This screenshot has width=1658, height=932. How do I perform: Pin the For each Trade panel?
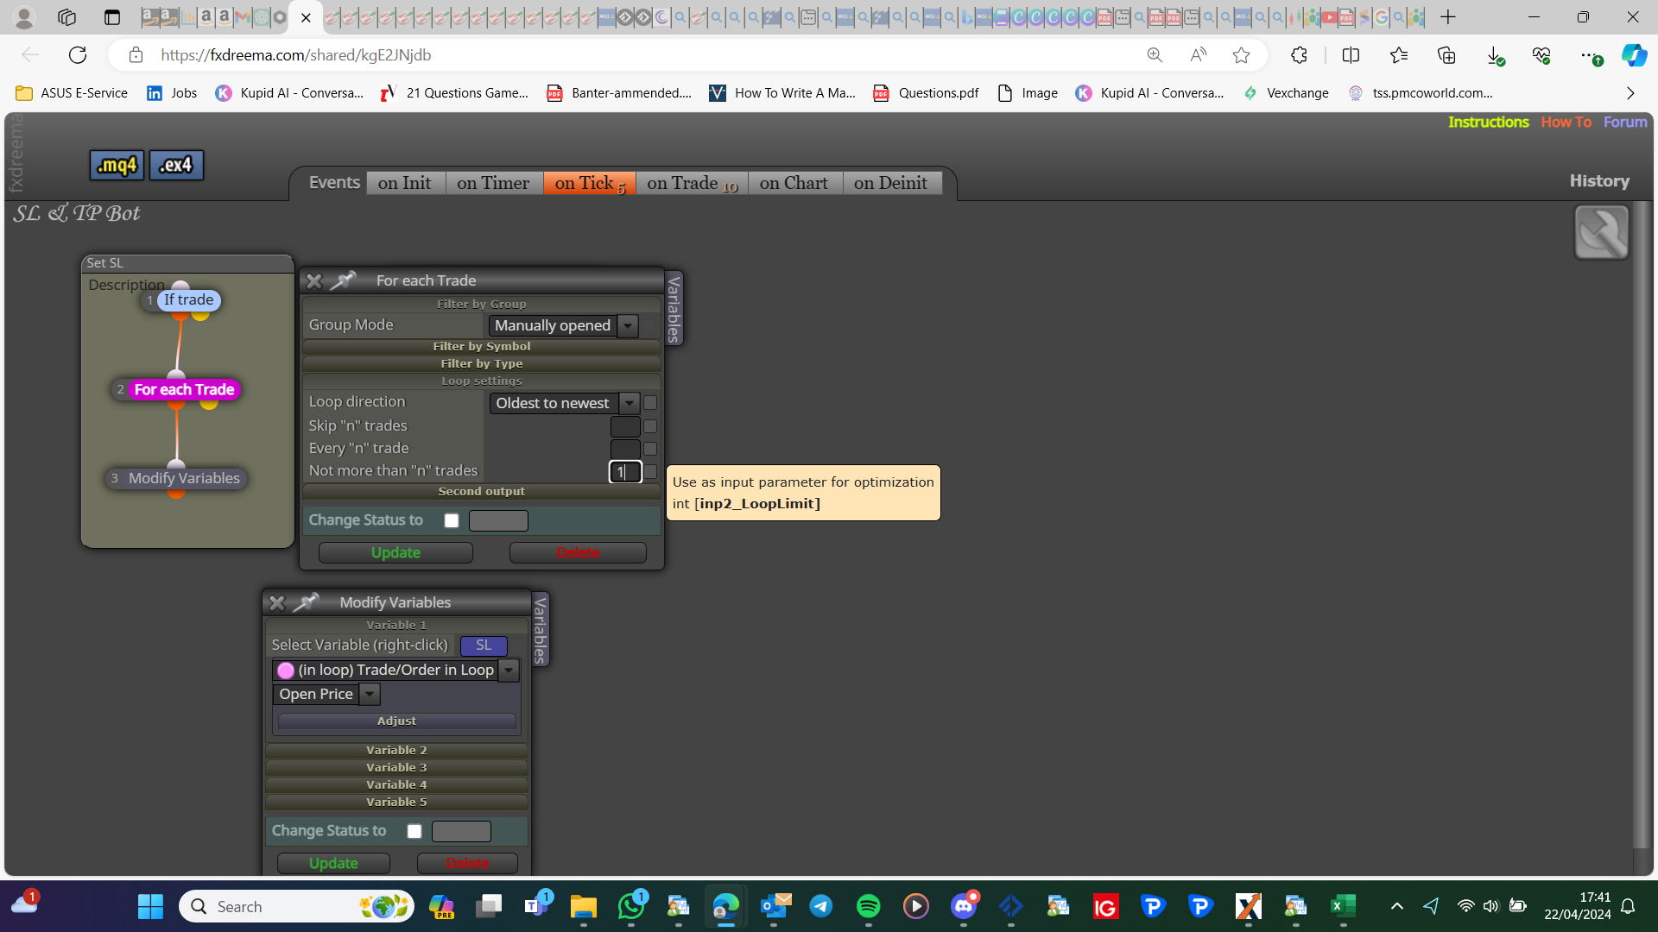pos(343,280)
